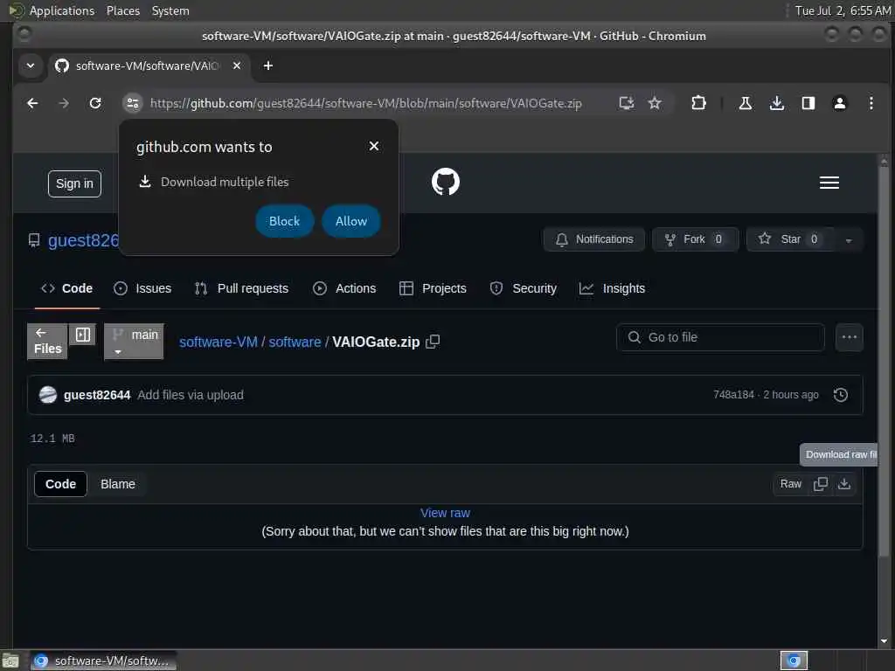895x671 pixels.
Task: View file history clock icon
Action: coord(841,395)
